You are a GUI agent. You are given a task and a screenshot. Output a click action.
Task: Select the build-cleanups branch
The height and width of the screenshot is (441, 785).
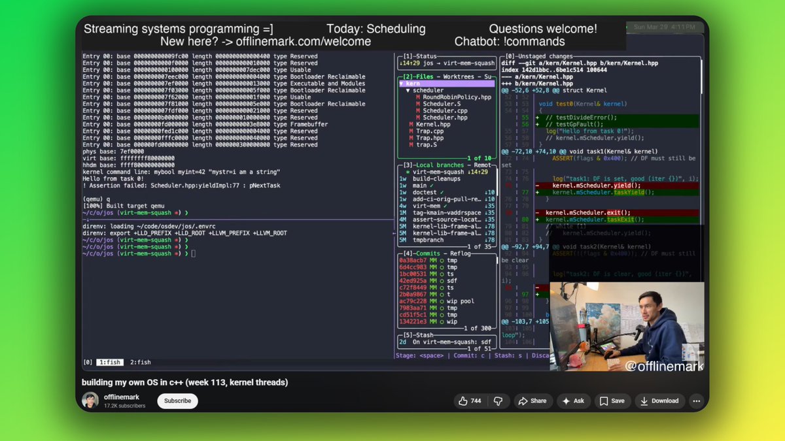447,179
